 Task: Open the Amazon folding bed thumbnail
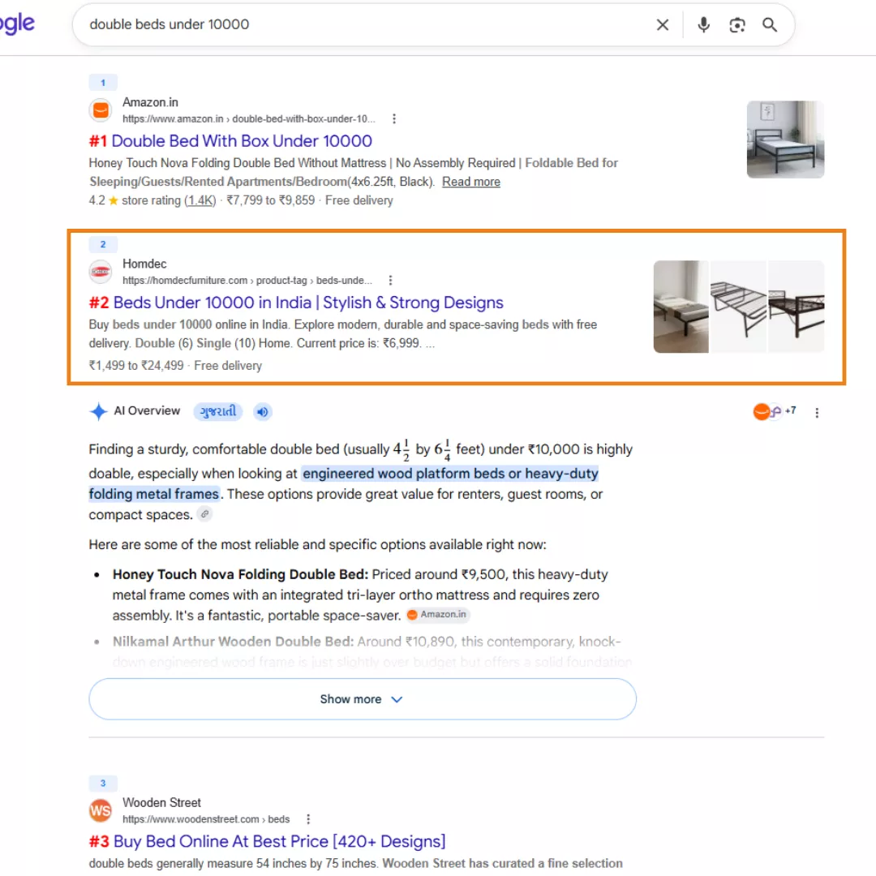[785, 140]
